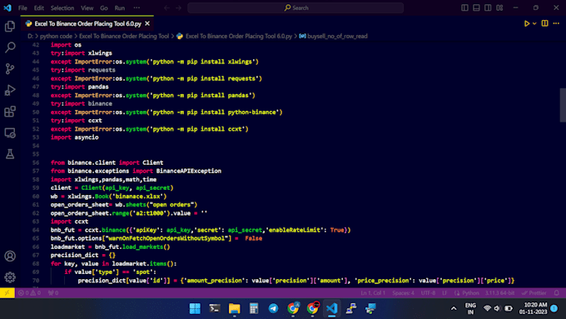Click the Prettier status bar item
The height and width of the screenshot is (319, 566).
tap(534, 293)
